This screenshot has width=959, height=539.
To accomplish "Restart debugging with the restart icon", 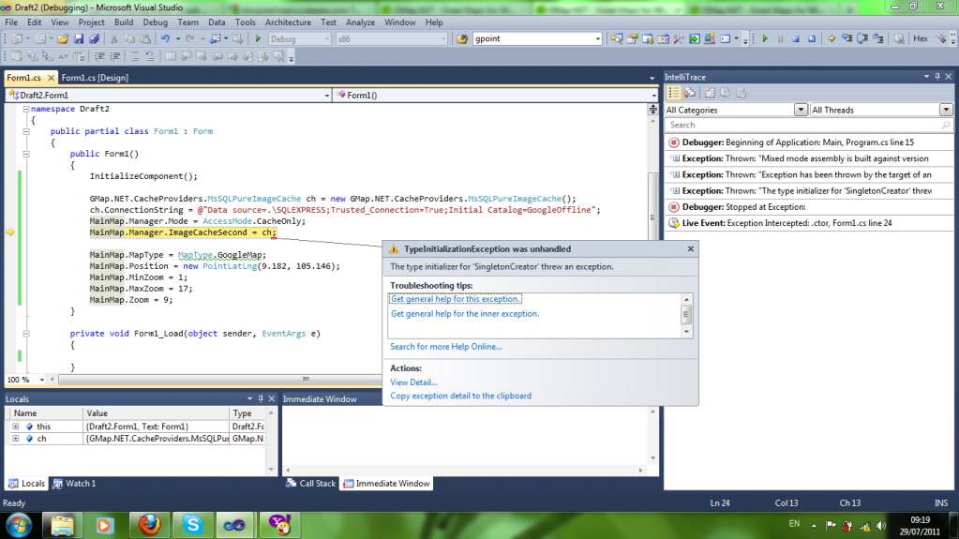I will coord(811,38).
